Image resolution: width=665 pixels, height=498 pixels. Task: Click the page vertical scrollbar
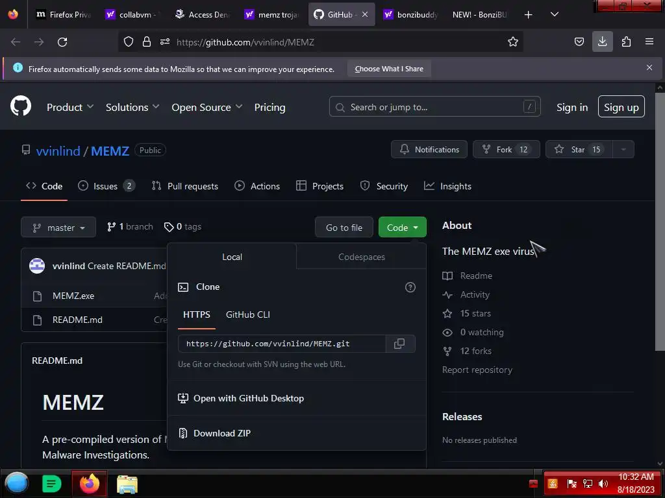(x=660, y=220)
